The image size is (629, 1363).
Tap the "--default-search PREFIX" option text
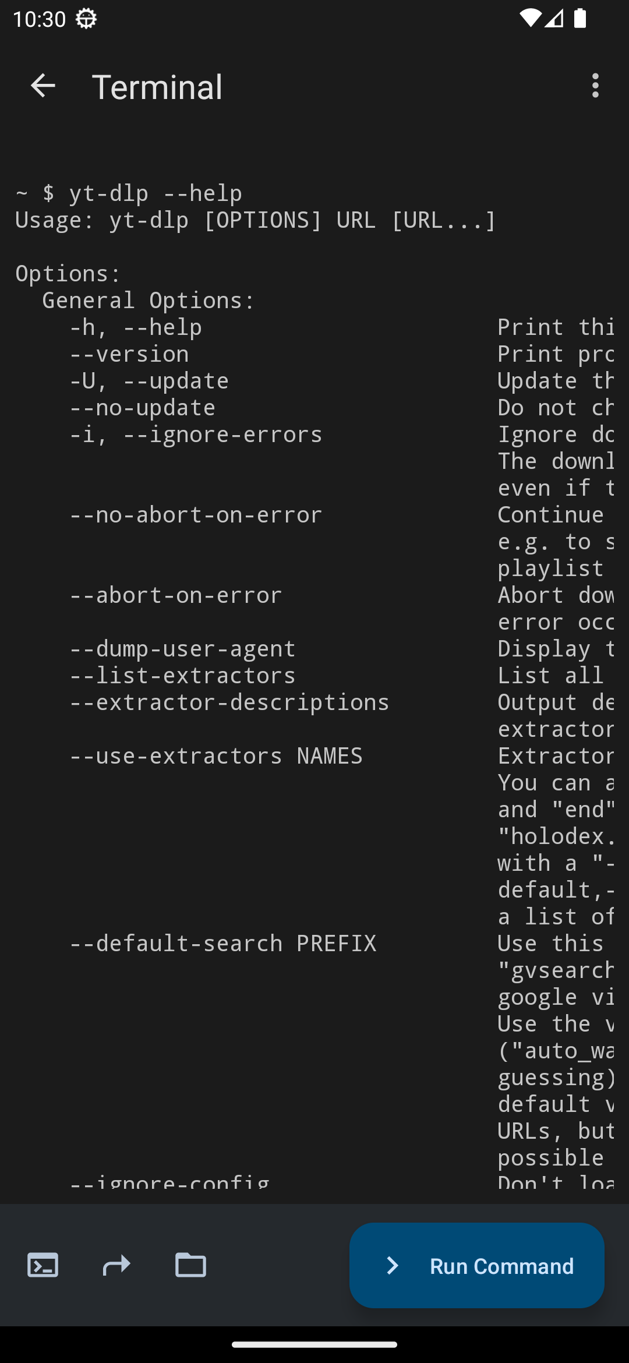pos(222,944)
